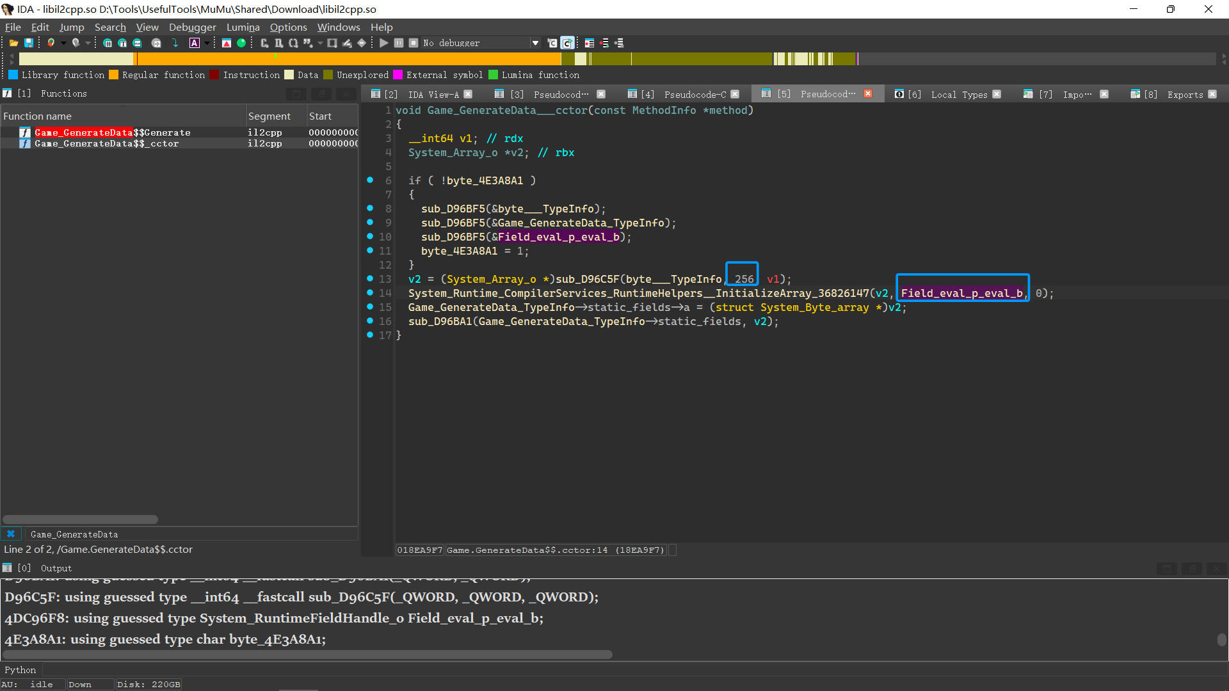Toggle breakpoint dot on line 16
The image size is (1229, 691).
370,321
